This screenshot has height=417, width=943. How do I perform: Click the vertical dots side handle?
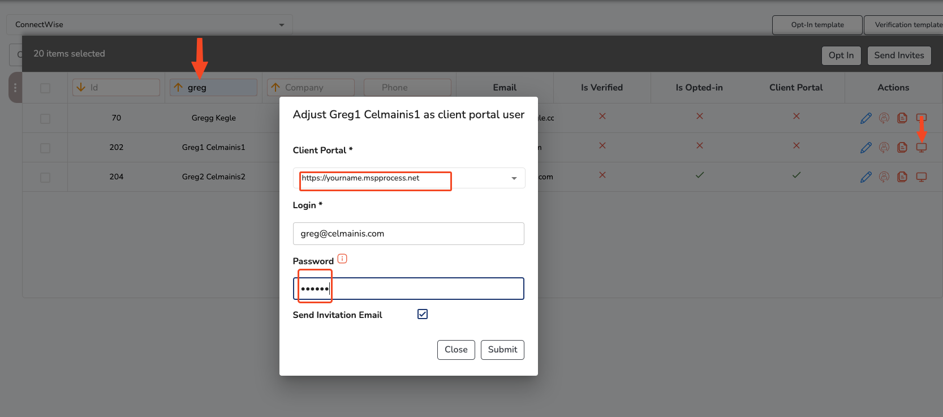(x=15, y=88)
